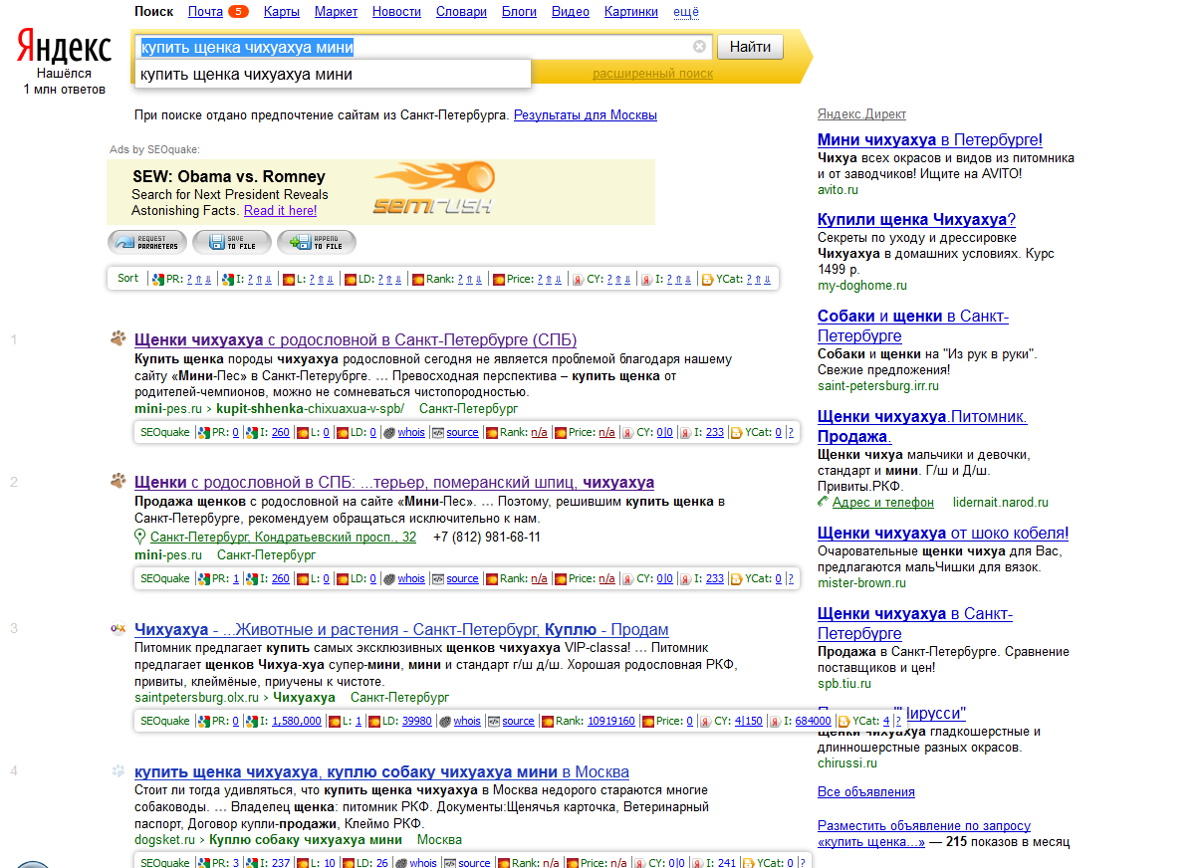Screen dimensions: 1203x868
Task: Click the Append to File SEOquake button
Action: pyautogui.click(x=316, y=242)
